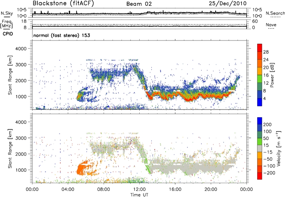This screenshot has width=285, height=197.
Task: Click the 'N.Search' legend label
Action: point(275,13)
